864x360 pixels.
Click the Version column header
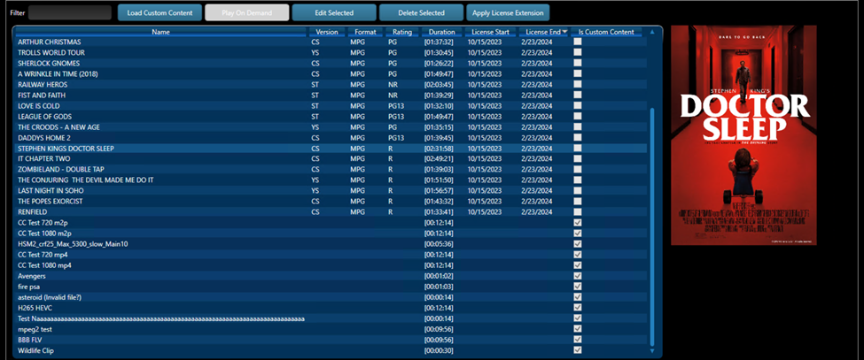click(x=327, y=32)
